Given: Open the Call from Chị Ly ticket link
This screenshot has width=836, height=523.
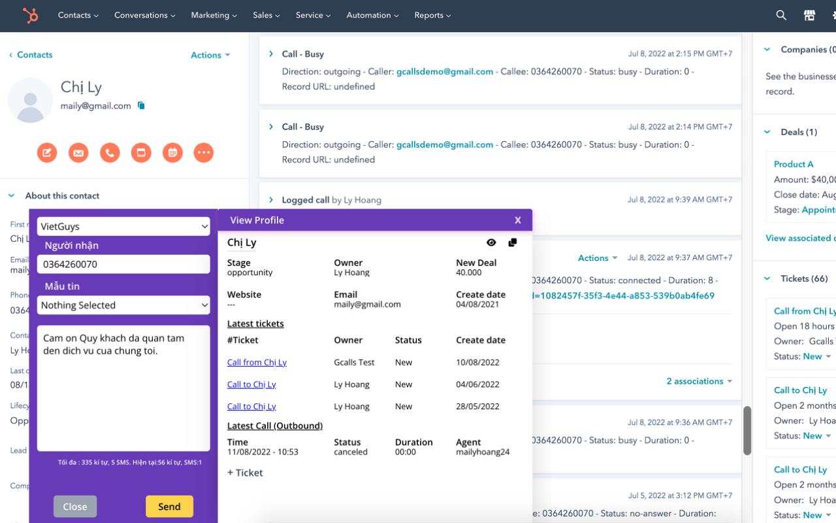Looking at the screenshot, I should tap(257, 362).
